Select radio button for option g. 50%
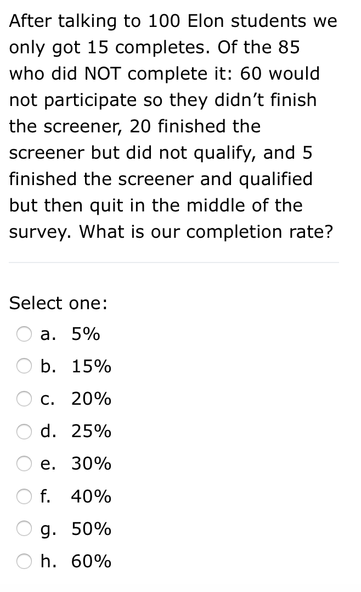Image resolution: width=361 pixels, height=592 pixels. (x=24, y=529)
